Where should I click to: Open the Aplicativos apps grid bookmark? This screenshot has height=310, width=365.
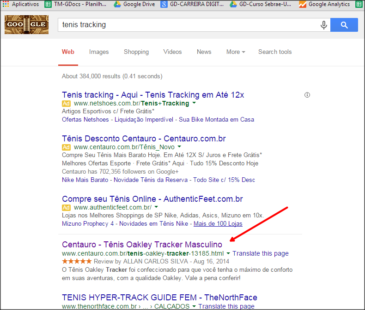[21, 4]
